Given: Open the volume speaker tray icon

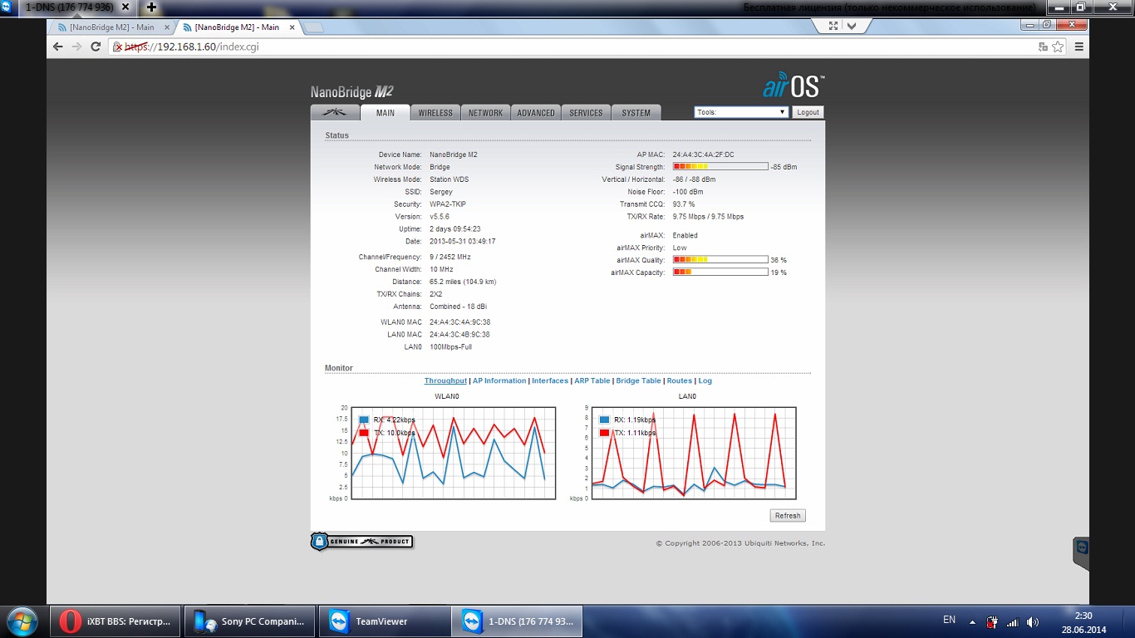Looking at the screenshot, I should [1032, 621].
